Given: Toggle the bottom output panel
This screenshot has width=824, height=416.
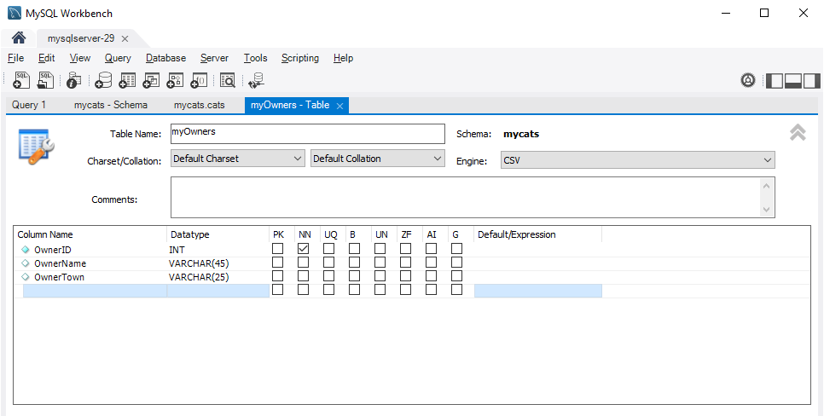Looking at the screenshot, I should [x=793, y=80].
